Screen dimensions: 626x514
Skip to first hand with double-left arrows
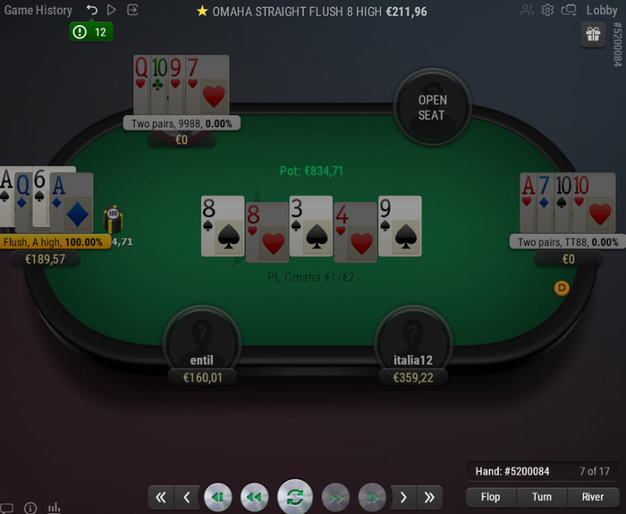coord(161,497)
